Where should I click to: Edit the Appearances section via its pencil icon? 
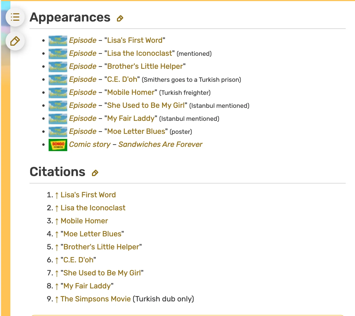coord(120,18)
